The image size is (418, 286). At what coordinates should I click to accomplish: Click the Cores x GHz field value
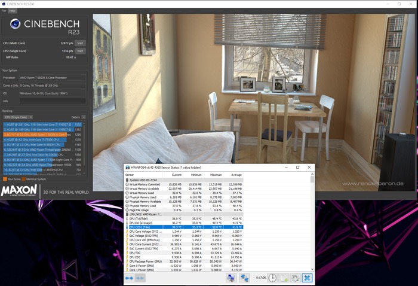click(53, 86)
